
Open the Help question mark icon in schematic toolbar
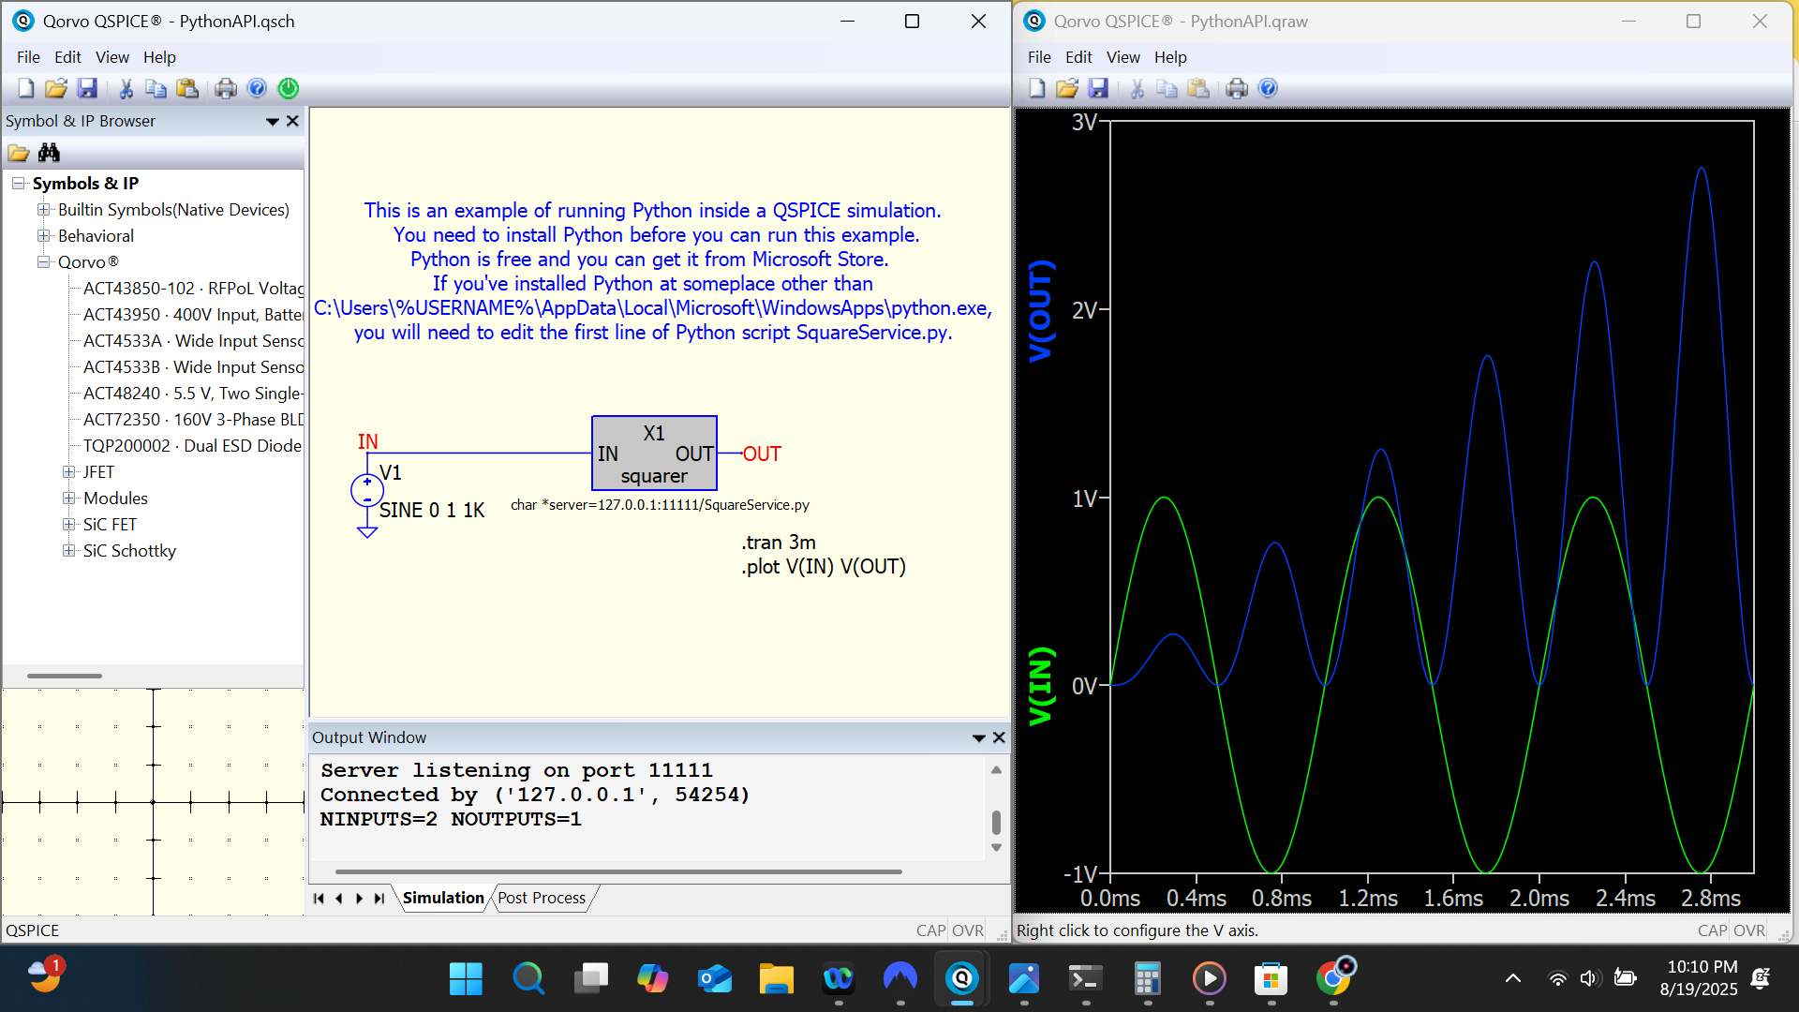257,88
